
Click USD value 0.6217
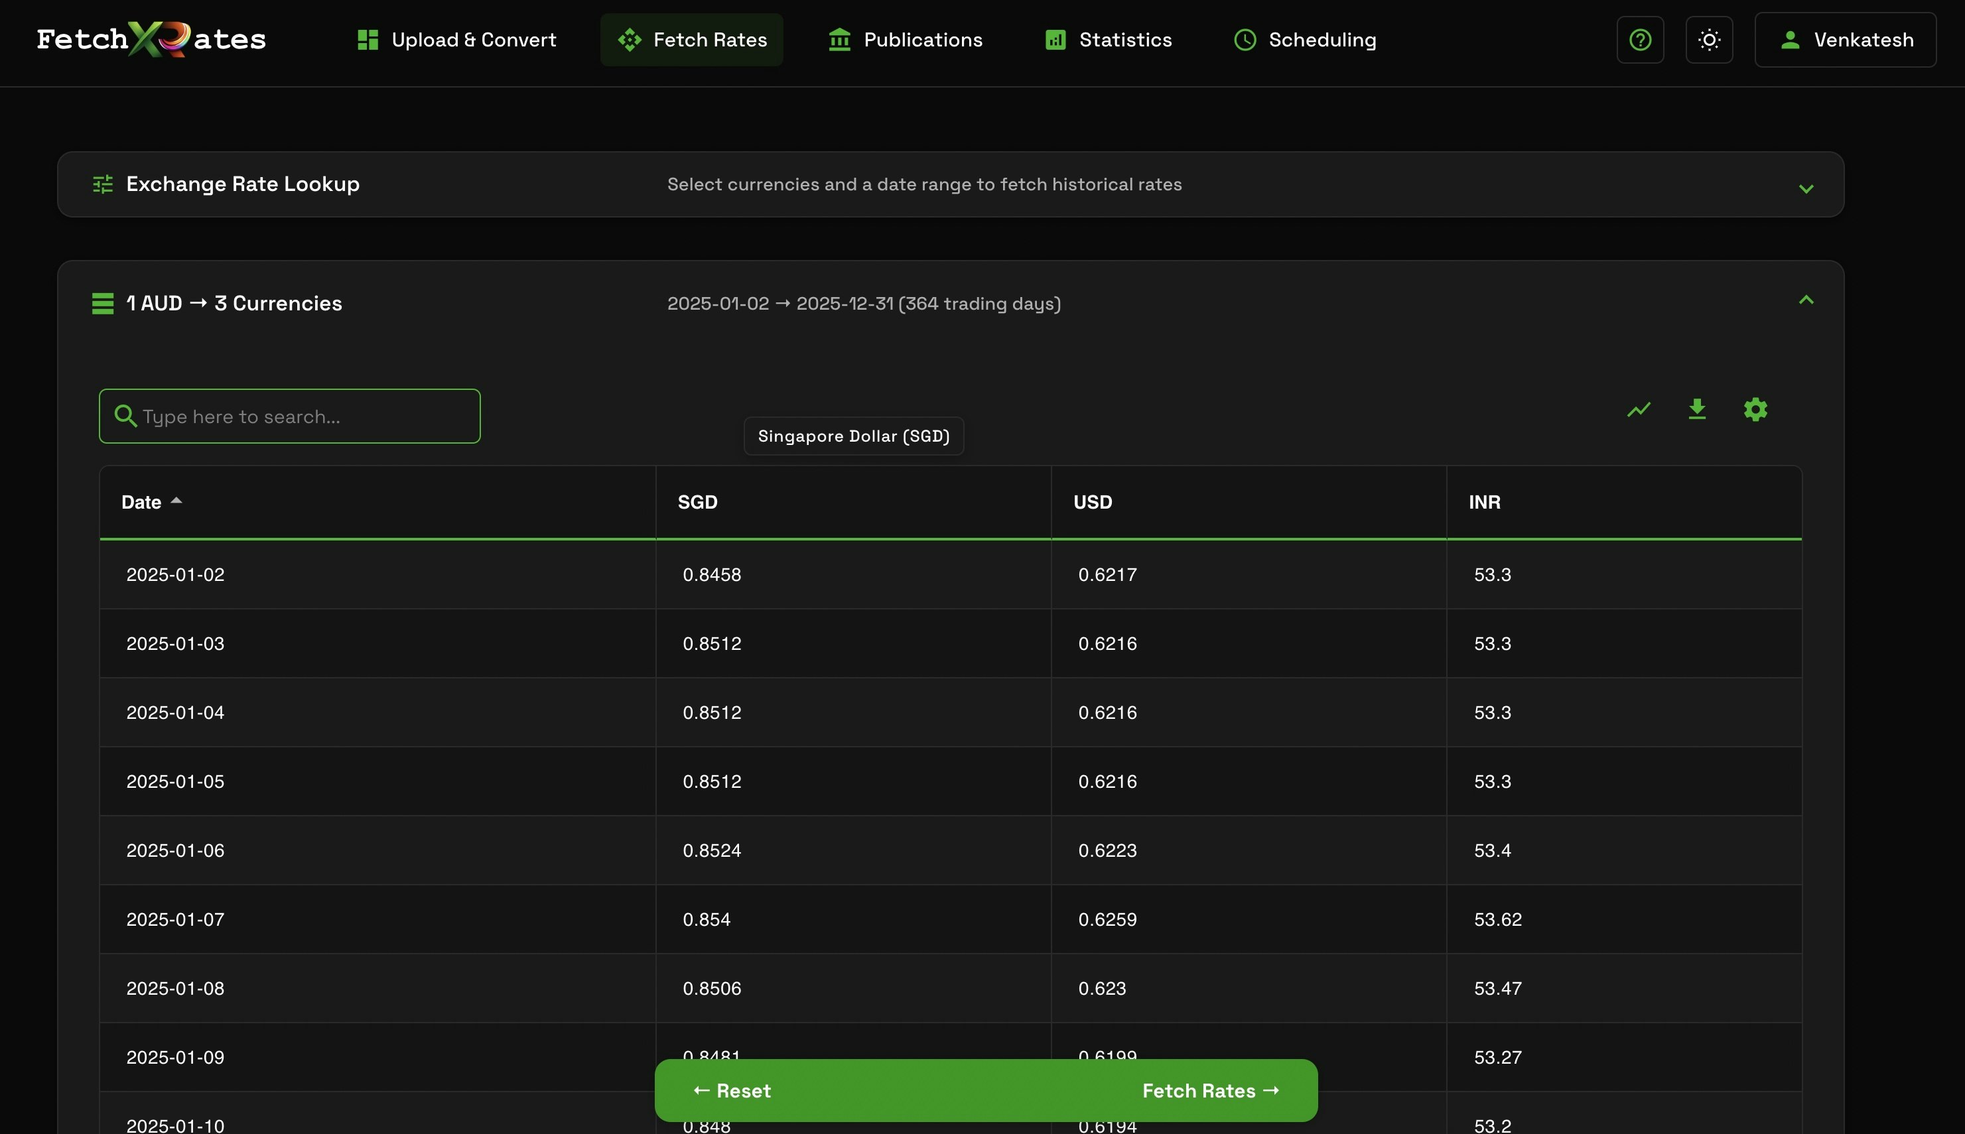(1107, 575)
